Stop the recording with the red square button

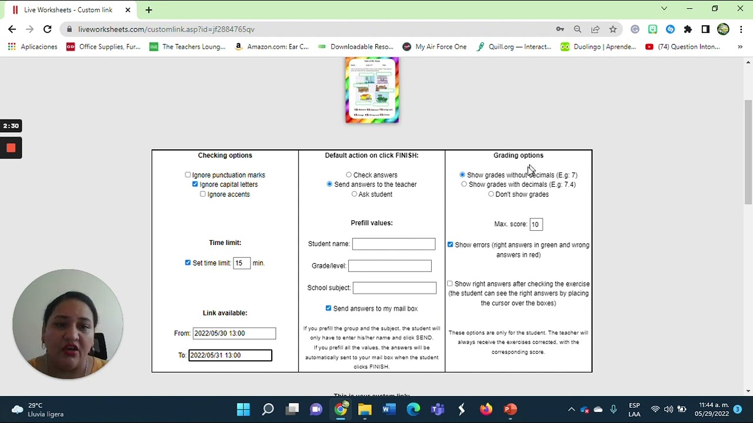(11, 148)
